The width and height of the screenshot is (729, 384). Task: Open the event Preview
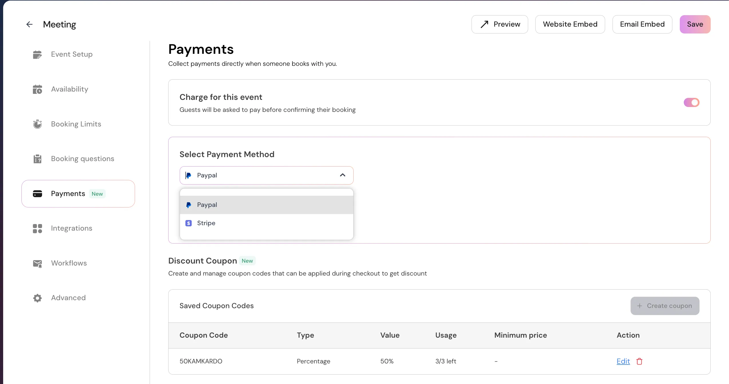coord(500,24)
